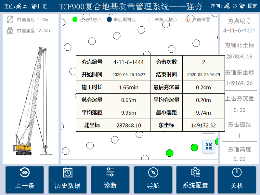This screenshot has height=195, width=260.
Task: Click the 夯锤直径 hammer diameter icon
Action: point(10,20)
